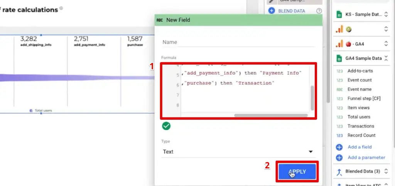
Task: Click the add_shipping_info funnel step label
Action: (36, 45)
